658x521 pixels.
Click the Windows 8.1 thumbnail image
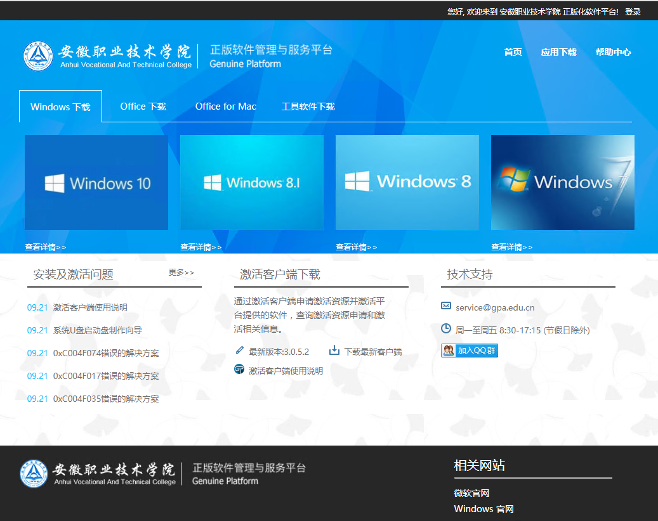coord(252,183)
